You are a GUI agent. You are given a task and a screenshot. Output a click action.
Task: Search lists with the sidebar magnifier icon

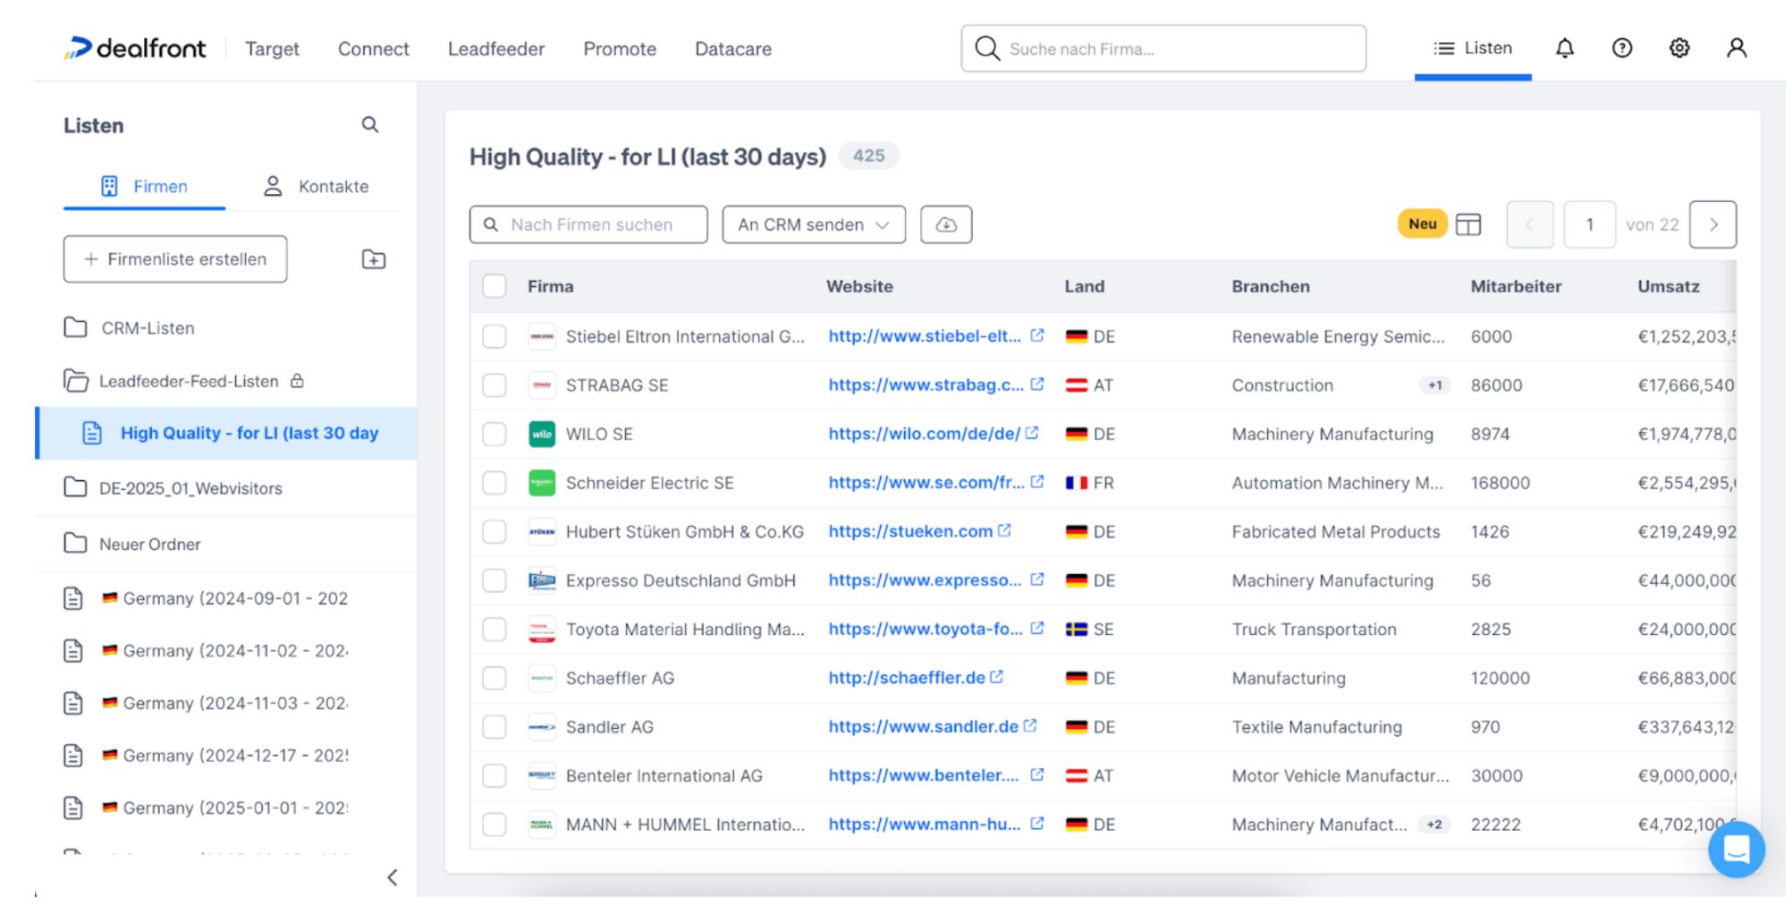(x=370, y=125)
